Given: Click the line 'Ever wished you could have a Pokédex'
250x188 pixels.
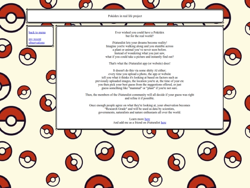Looking at the screenshot, I should pos(139,32).
